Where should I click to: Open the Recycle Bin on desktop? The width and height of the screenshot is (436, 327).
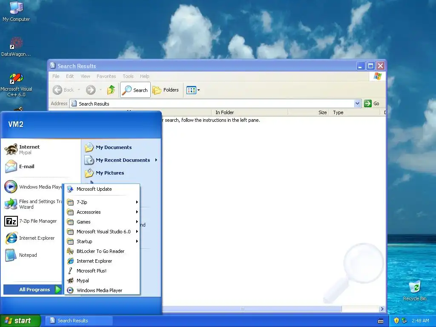coord(415,290)
